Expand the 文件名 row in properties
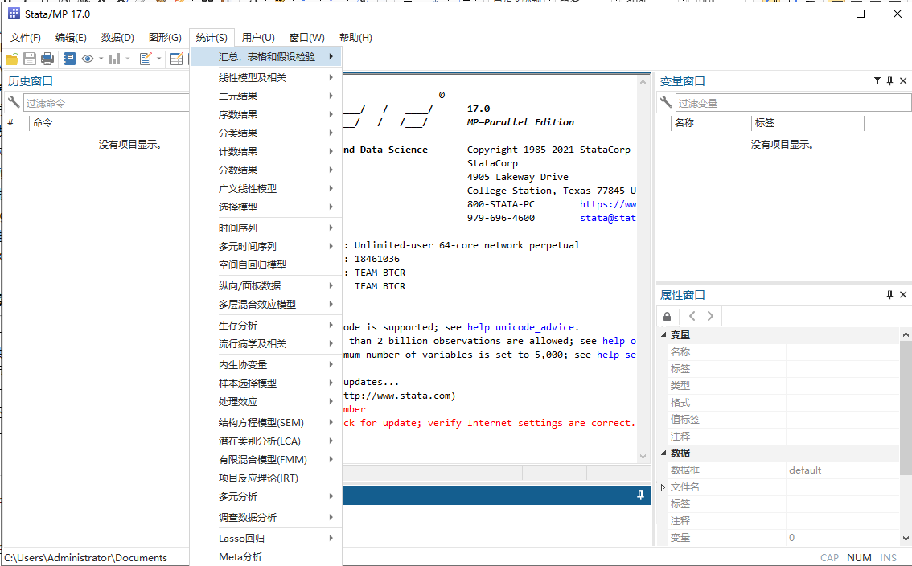Viewport: 912px width, 566px height. point(663,487)
